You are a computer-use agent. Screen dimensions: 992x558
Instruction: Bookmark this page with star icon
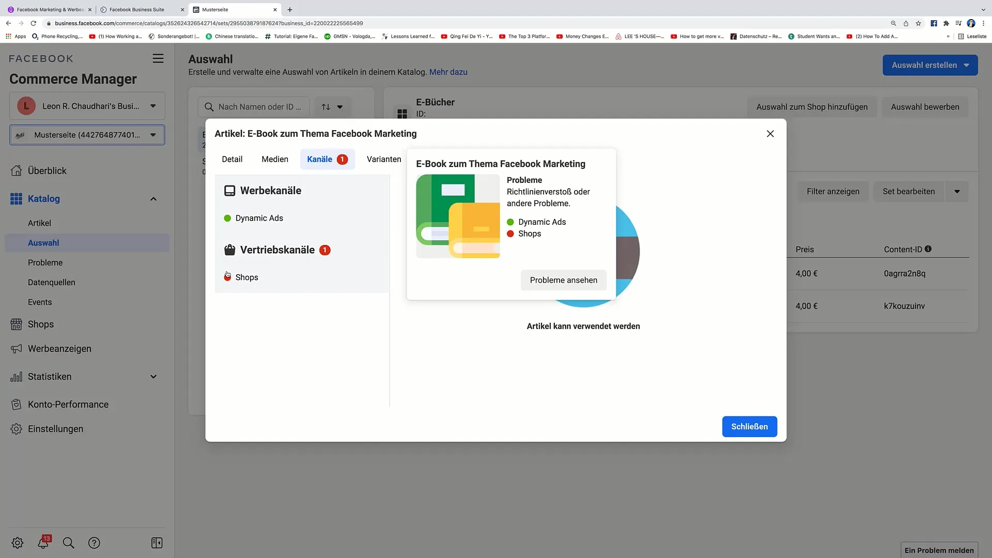click(918, 23)
